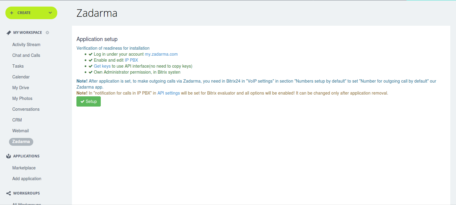This screenshot has width=456, height=205.
Task: Select Add application in the sidebar
Action: click(x=27, y=179)
